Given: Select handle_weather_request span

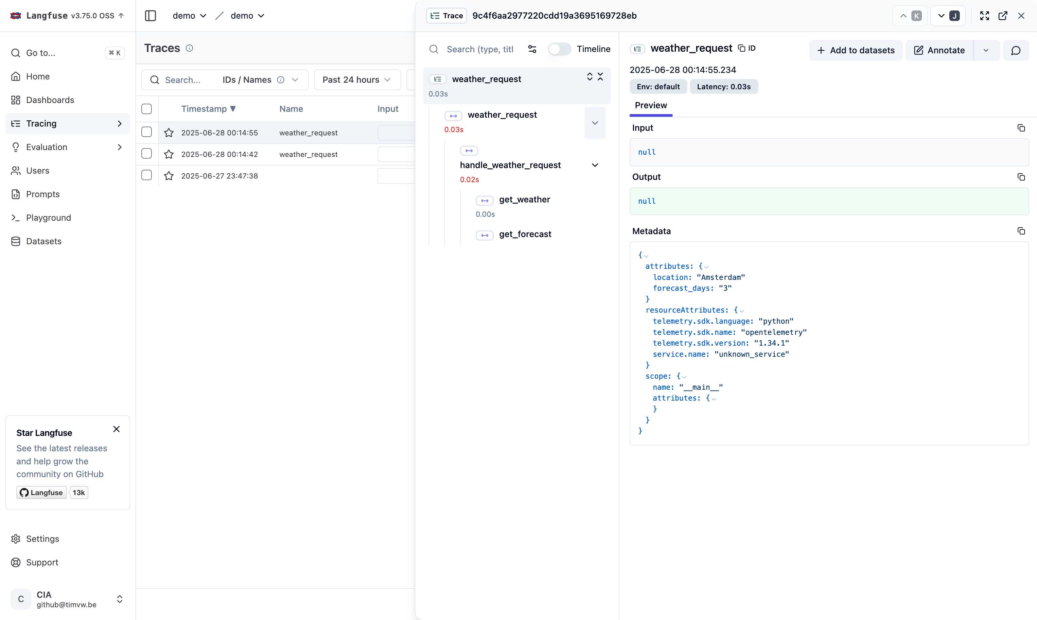Looking at the screenshot, I should pyautogui.click(x=510, y=165).
